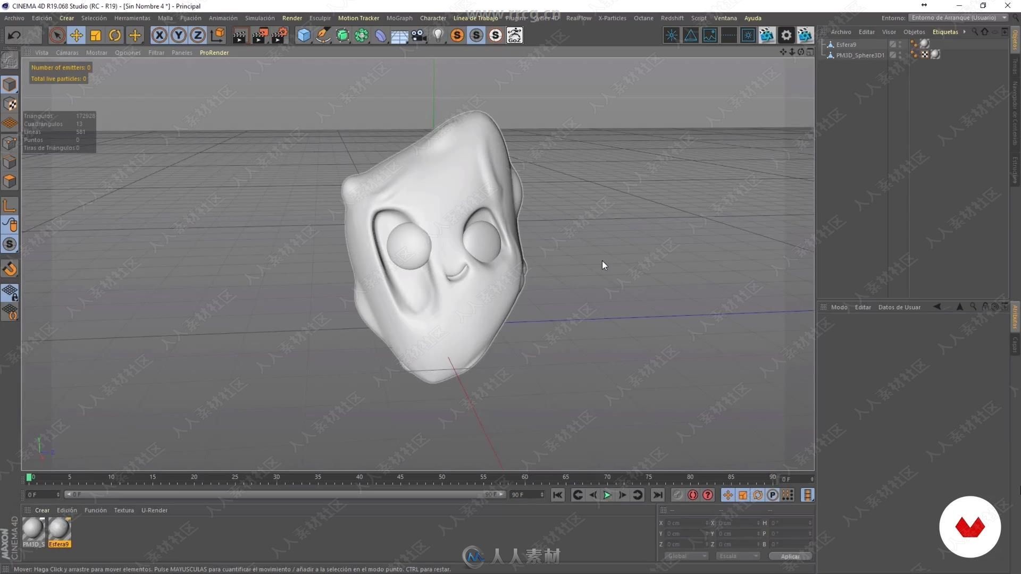The height and width of the screenshot is (574, 1021).
Task: Toggle Esfera9 visibility dots
Action: (x=900, y=45)
